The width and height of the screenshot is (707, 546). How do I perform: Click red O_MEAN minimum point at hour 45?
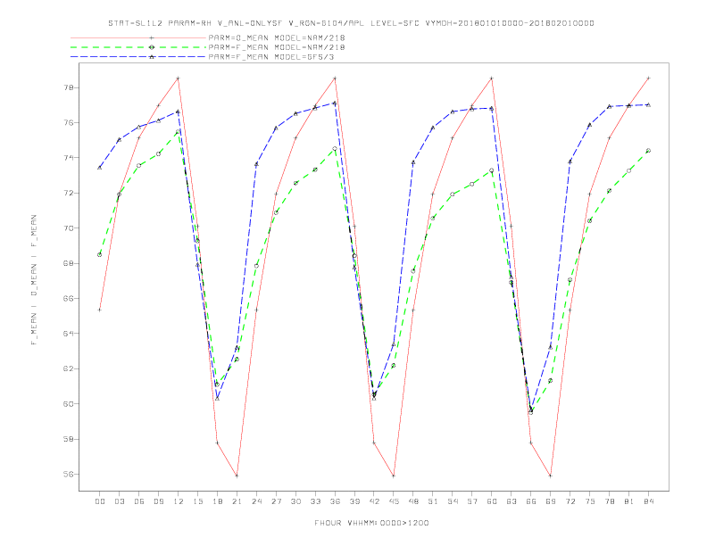pyautogui.click(x=394, y=476)
